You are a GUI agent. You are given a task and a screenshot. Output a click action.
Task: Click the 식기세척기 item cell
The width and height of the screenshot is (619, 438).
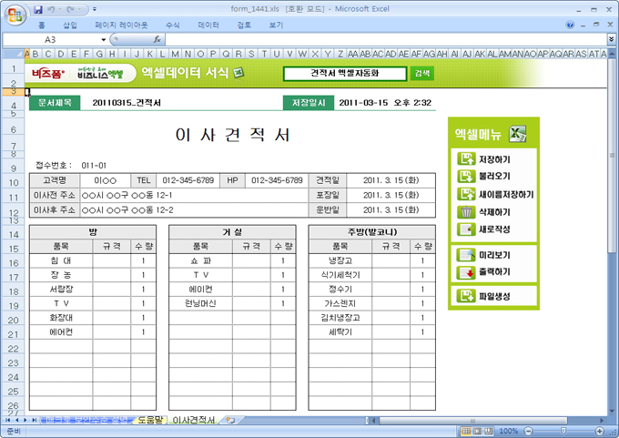pos(340,275)
